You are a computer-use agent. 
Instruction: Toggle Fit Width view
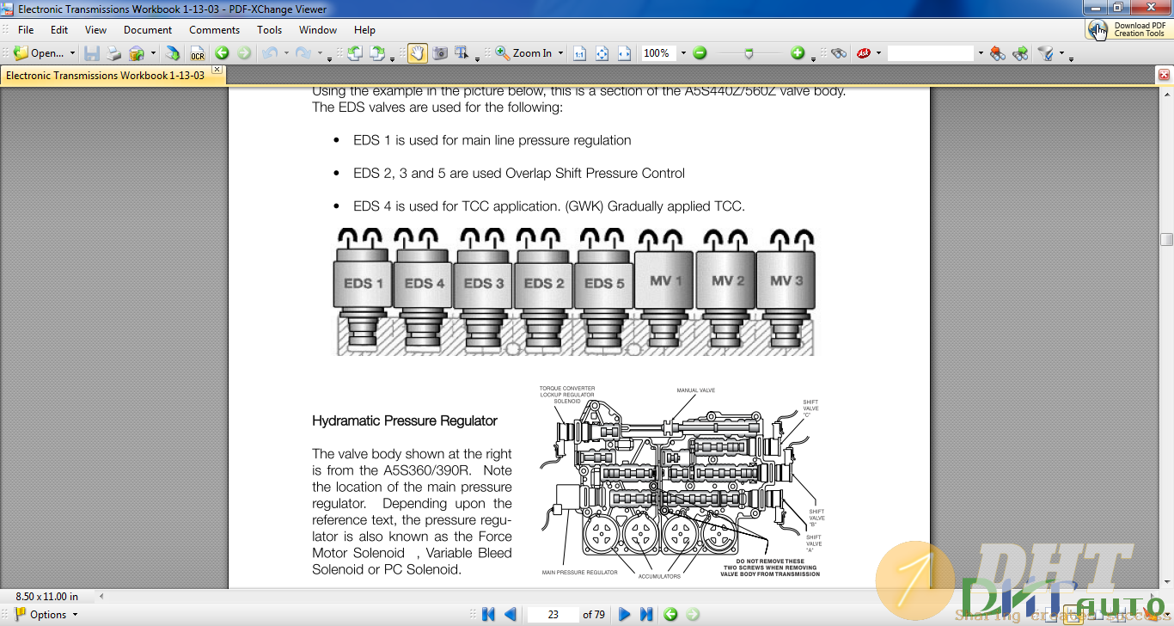[624, 53]
